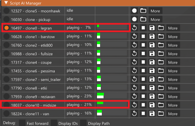The height and width of the screenshot is (126, 195).
Task: Open More options for 12327 moonhawk
Action: pyautogui.click(x=155, y=11)
